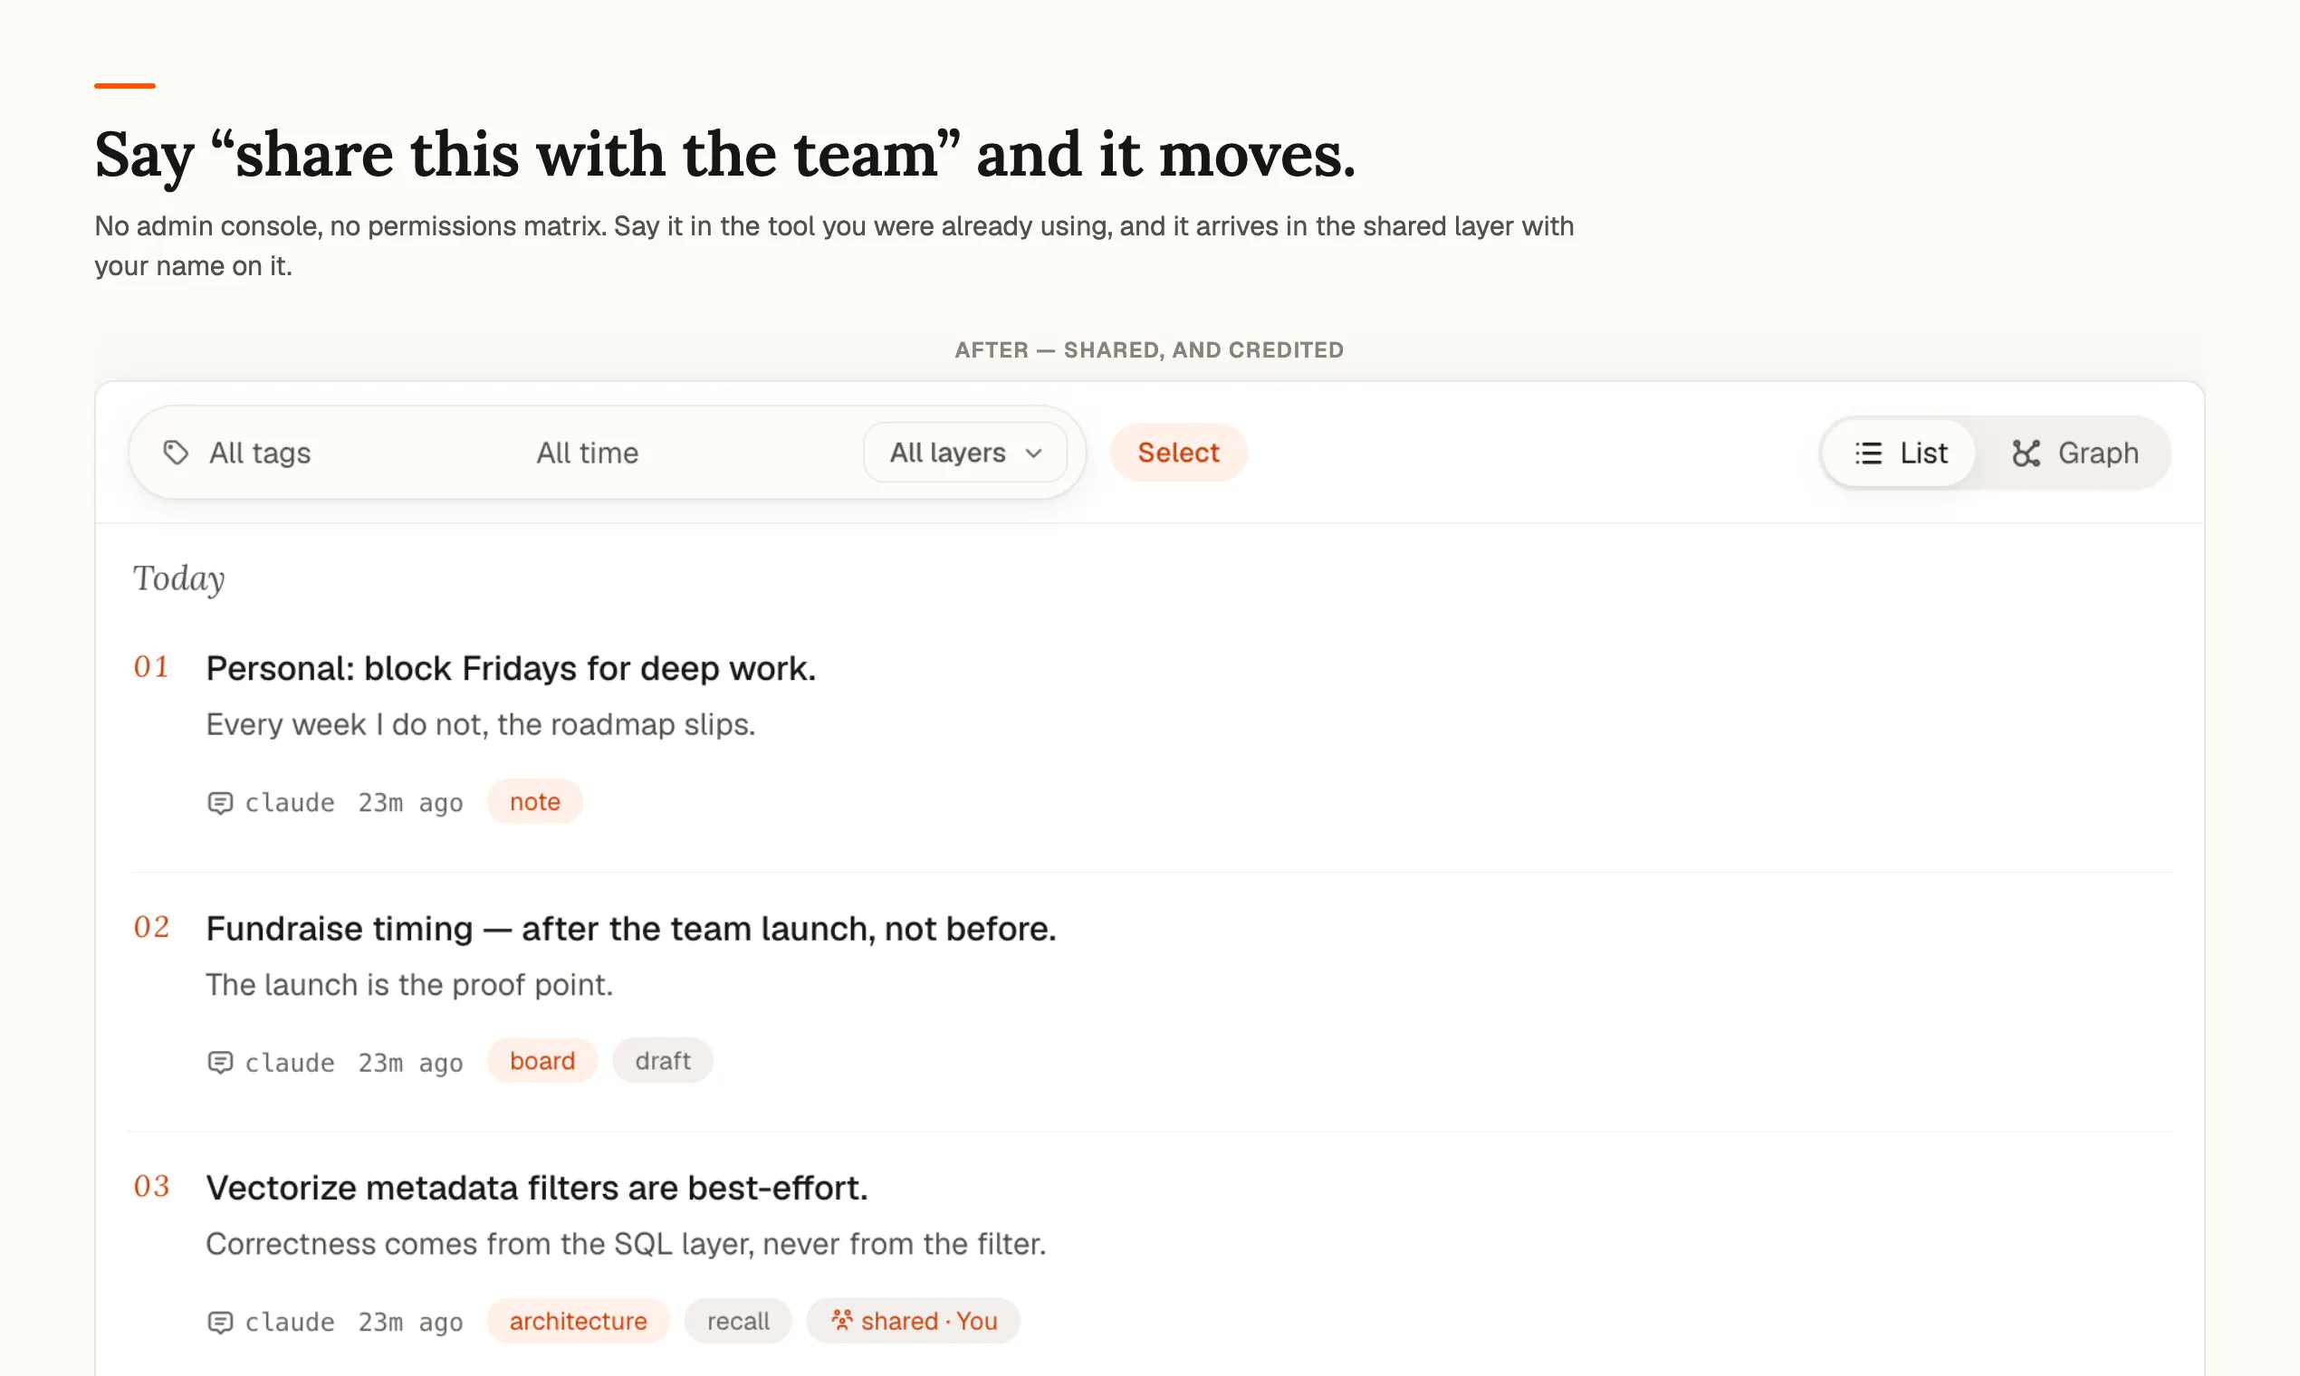Screen dimensions: 2300x1376
Task: Click text The launch is the proof point
Action: (x=409, y=985)
